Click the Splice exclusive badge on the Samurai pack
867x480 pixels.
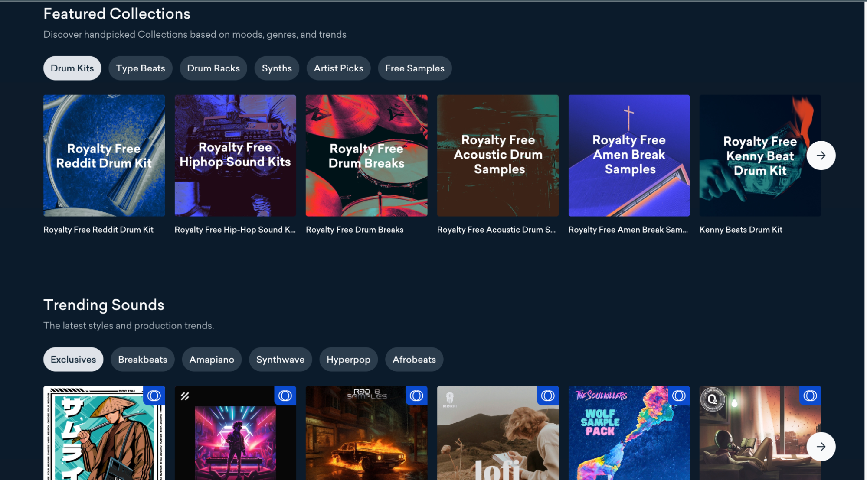[154, 396]
